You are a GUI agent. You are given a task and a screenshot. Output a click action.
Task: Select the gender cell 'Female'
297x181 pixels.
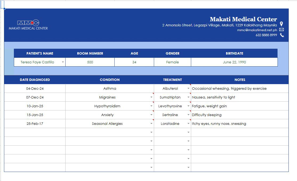pos(172,62)
